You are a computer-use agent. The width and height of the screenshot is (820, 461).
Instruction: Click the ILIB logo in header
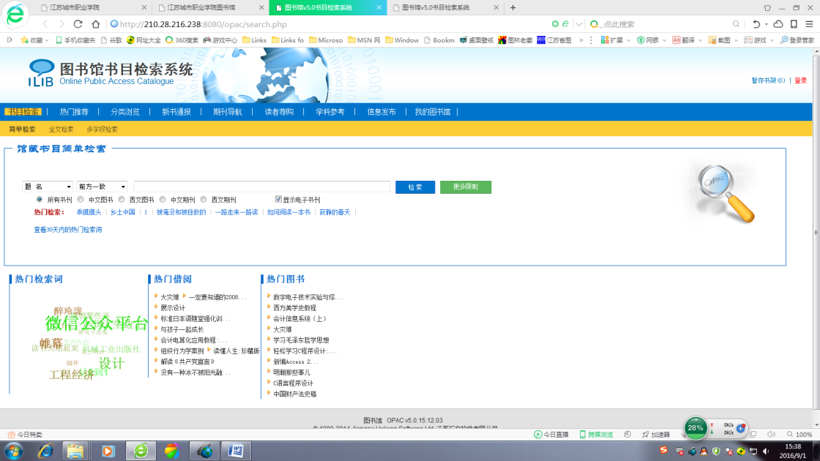click(41, 72)
